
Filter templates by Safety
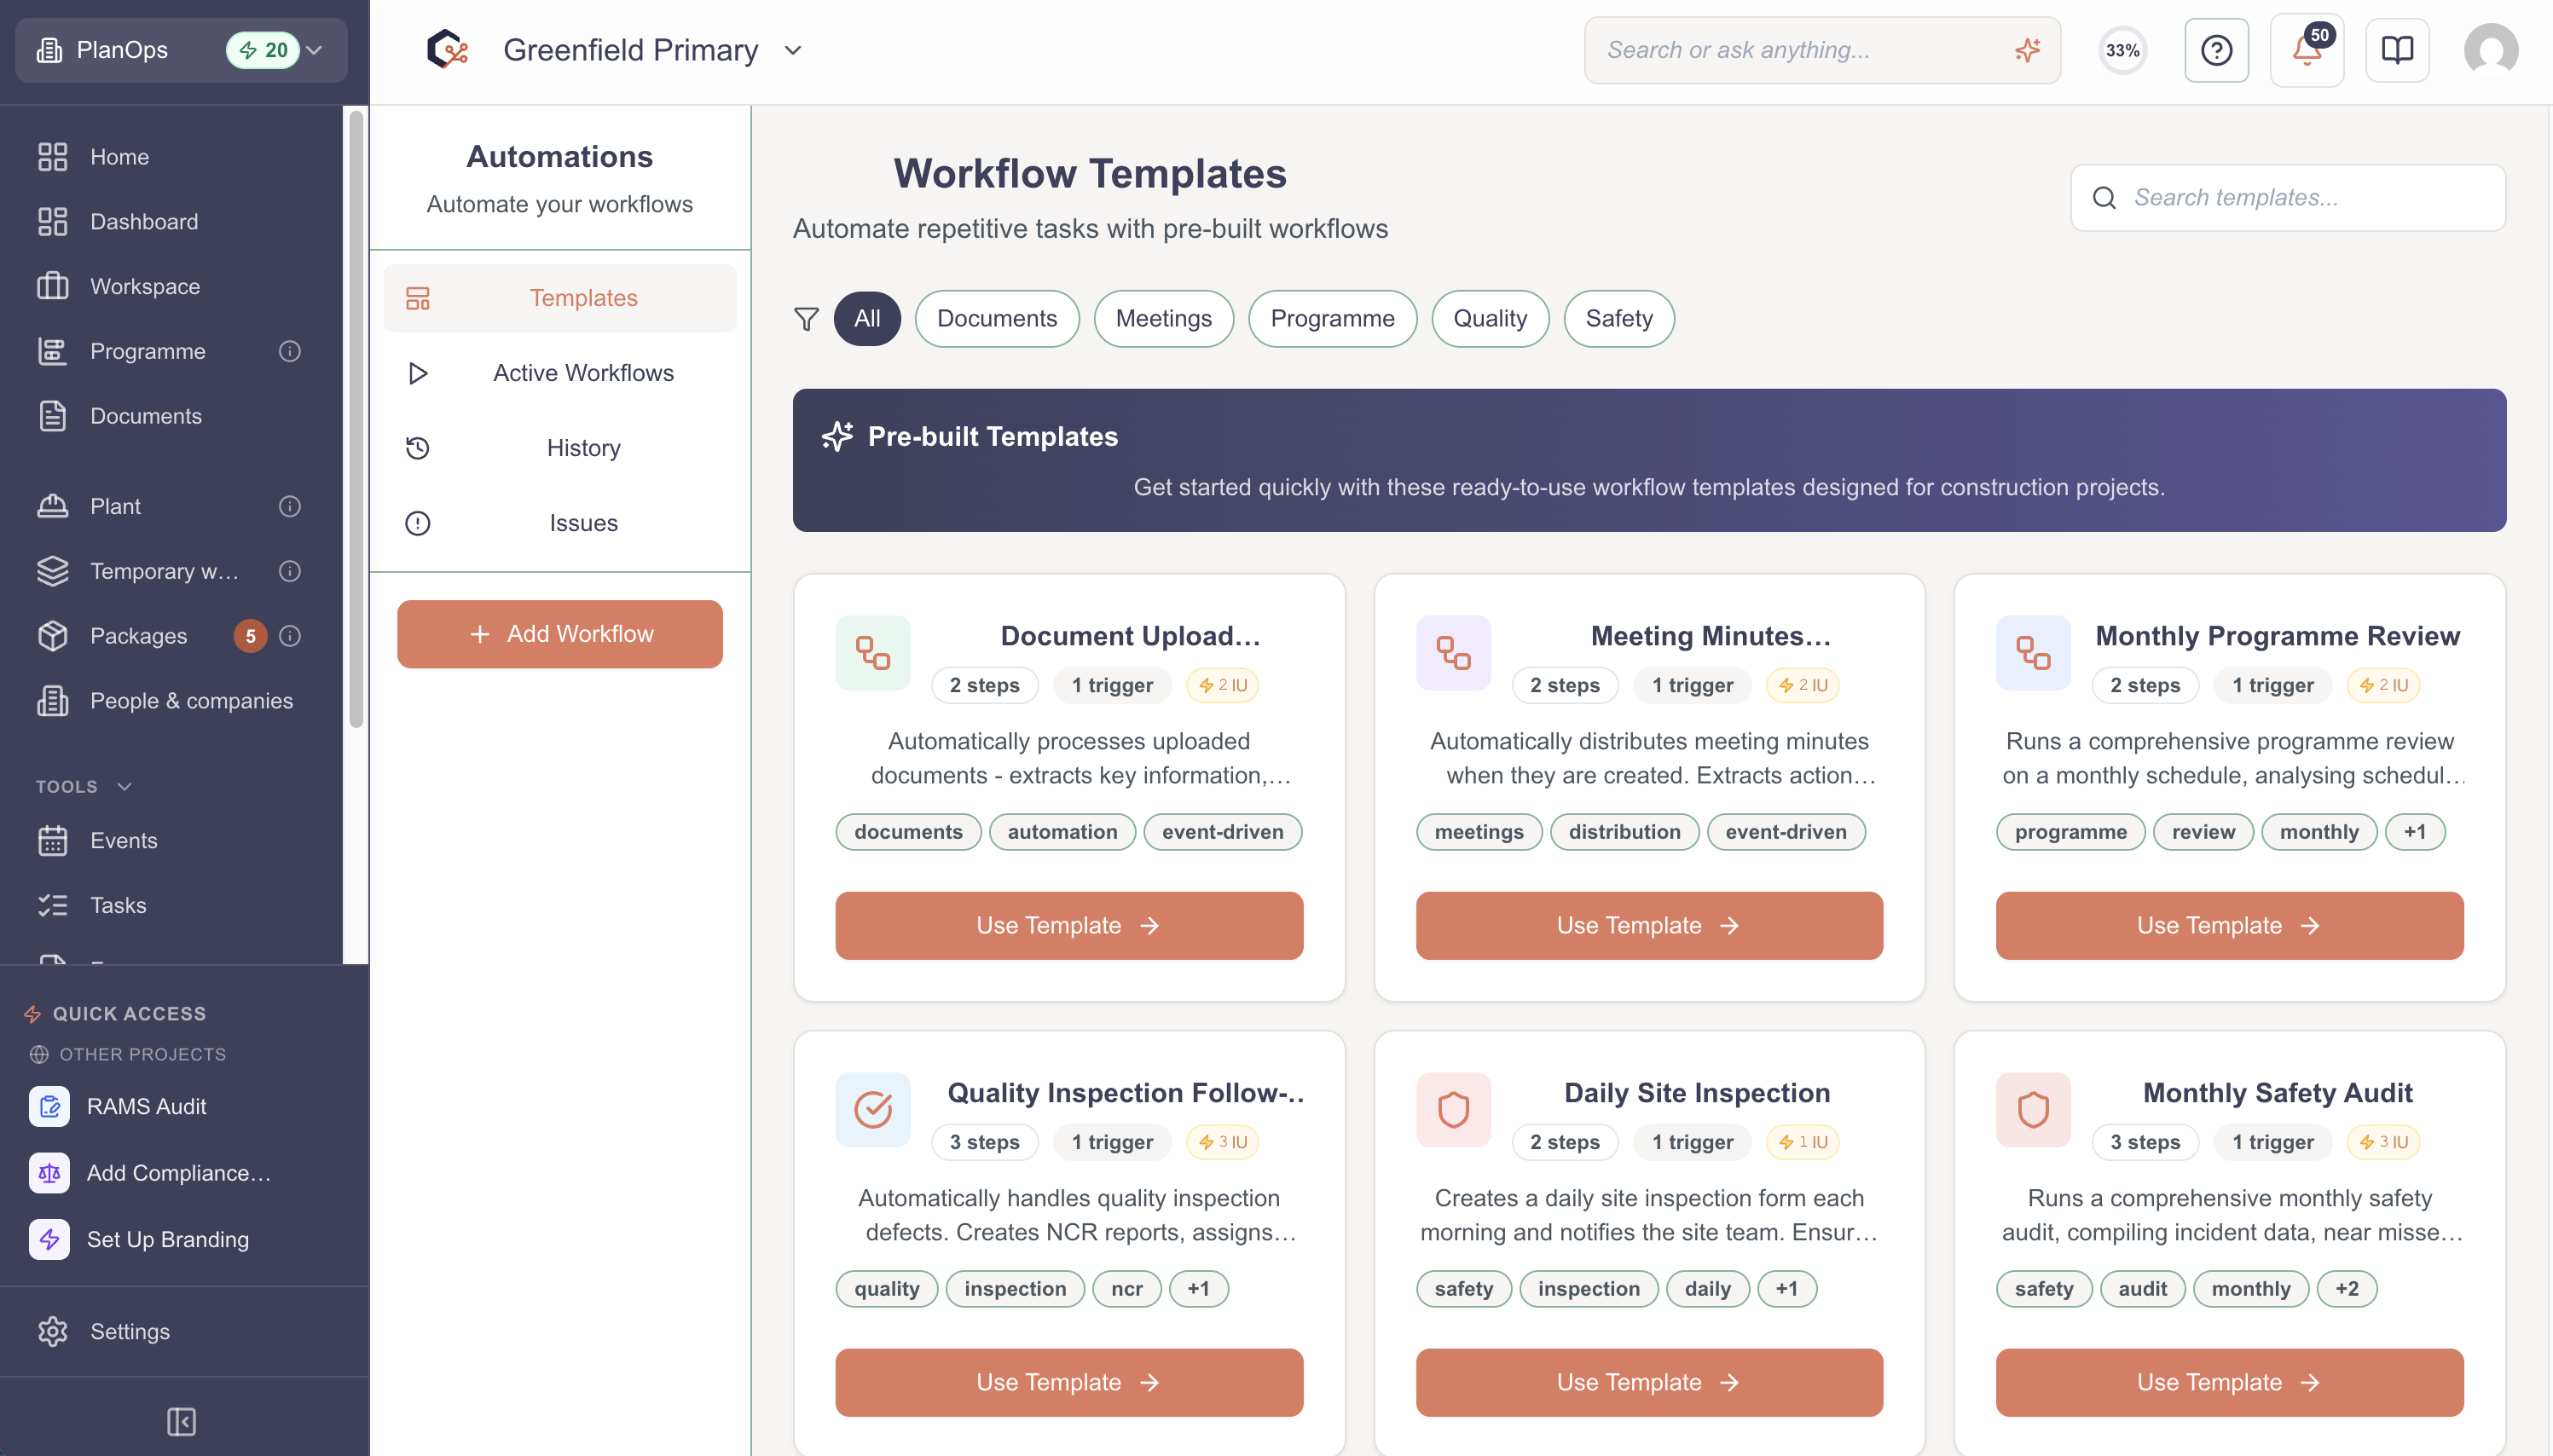click(1619, 319)
